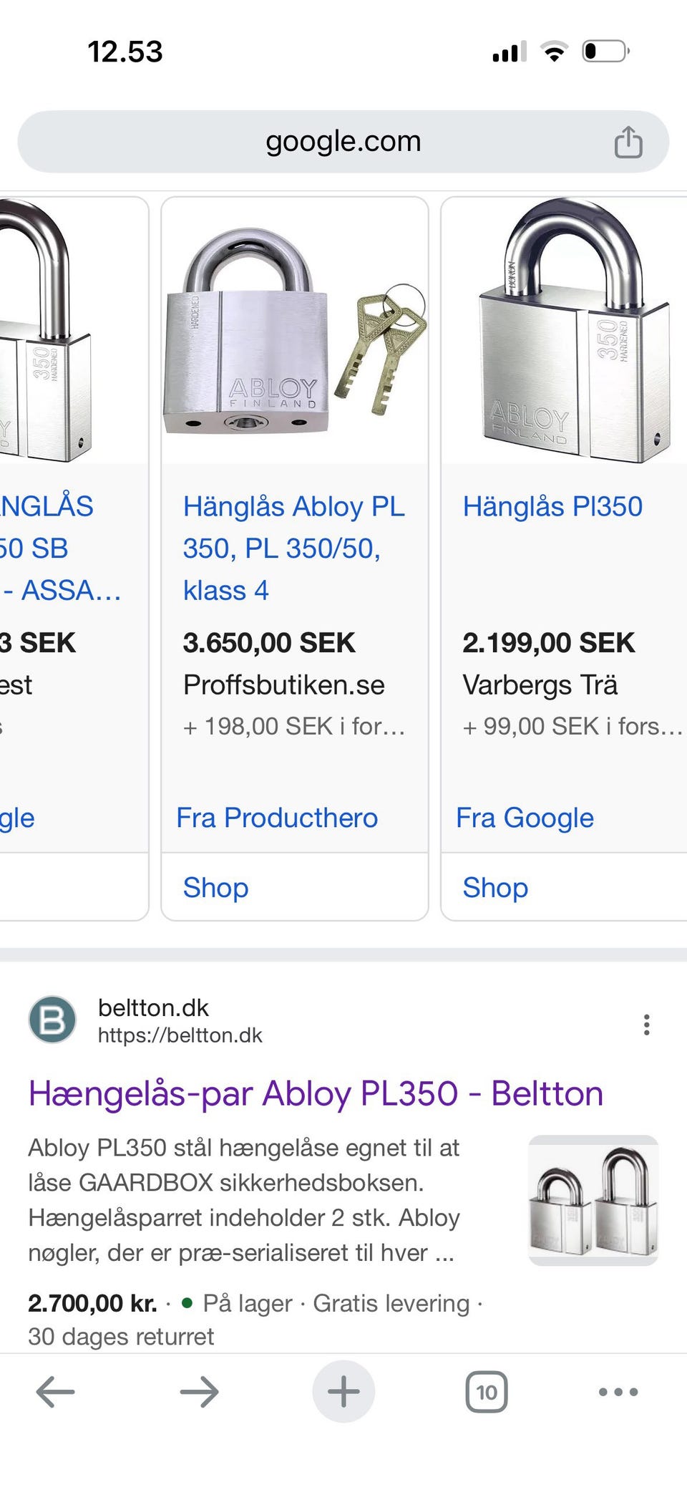Open the browser three-dot menu
This screenshot has width=687, height=1490.
(x=618, y=1392)
